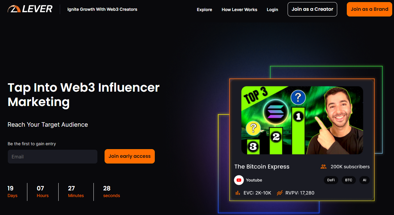Click Join early access button
Screen dimensions: 394x215
(130, 156)
